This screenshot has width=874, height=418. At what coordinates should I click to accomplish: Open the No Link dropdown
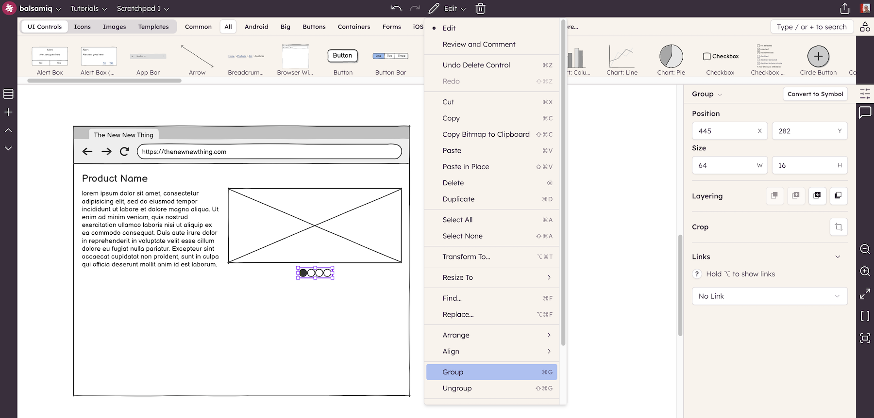[769, 296]
